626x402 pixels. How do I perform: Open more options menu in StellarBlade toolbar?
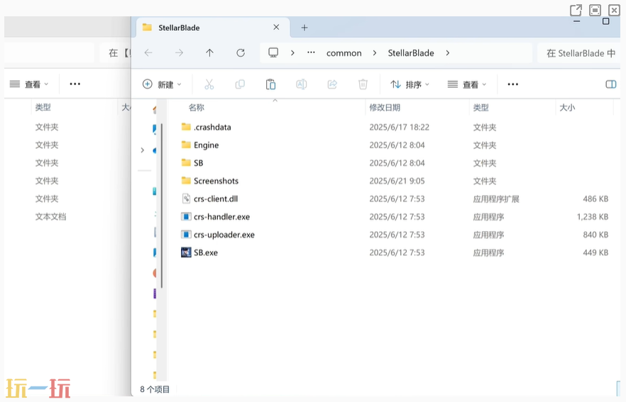point(513,84)
